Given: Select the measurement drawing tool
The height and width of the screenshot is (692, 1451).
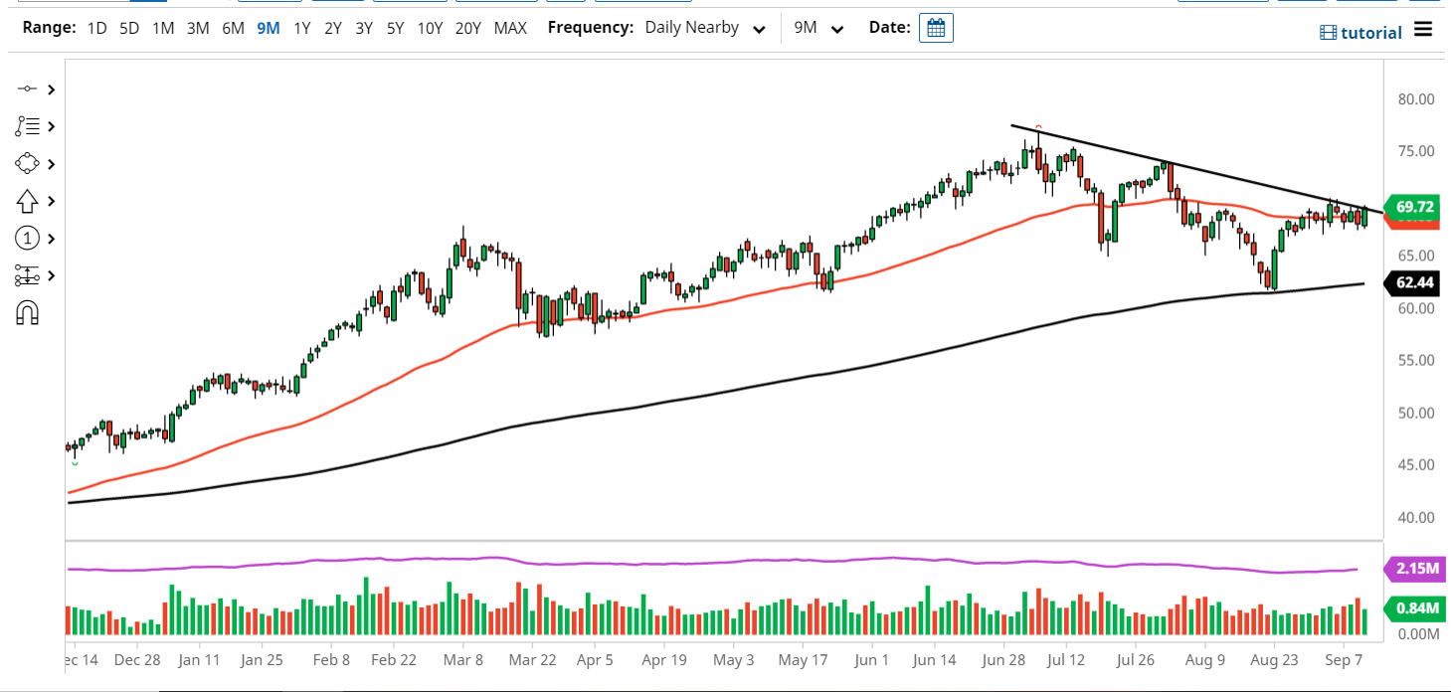Looking at the screenshot, I should tap(27, 275).
